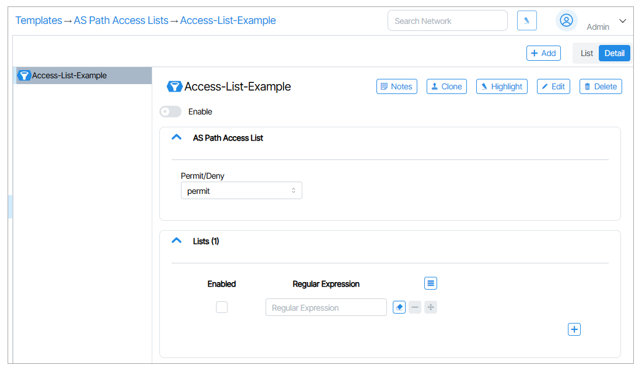Toggle the Enable switch
The image size is (642, 372).
(170, 112)
